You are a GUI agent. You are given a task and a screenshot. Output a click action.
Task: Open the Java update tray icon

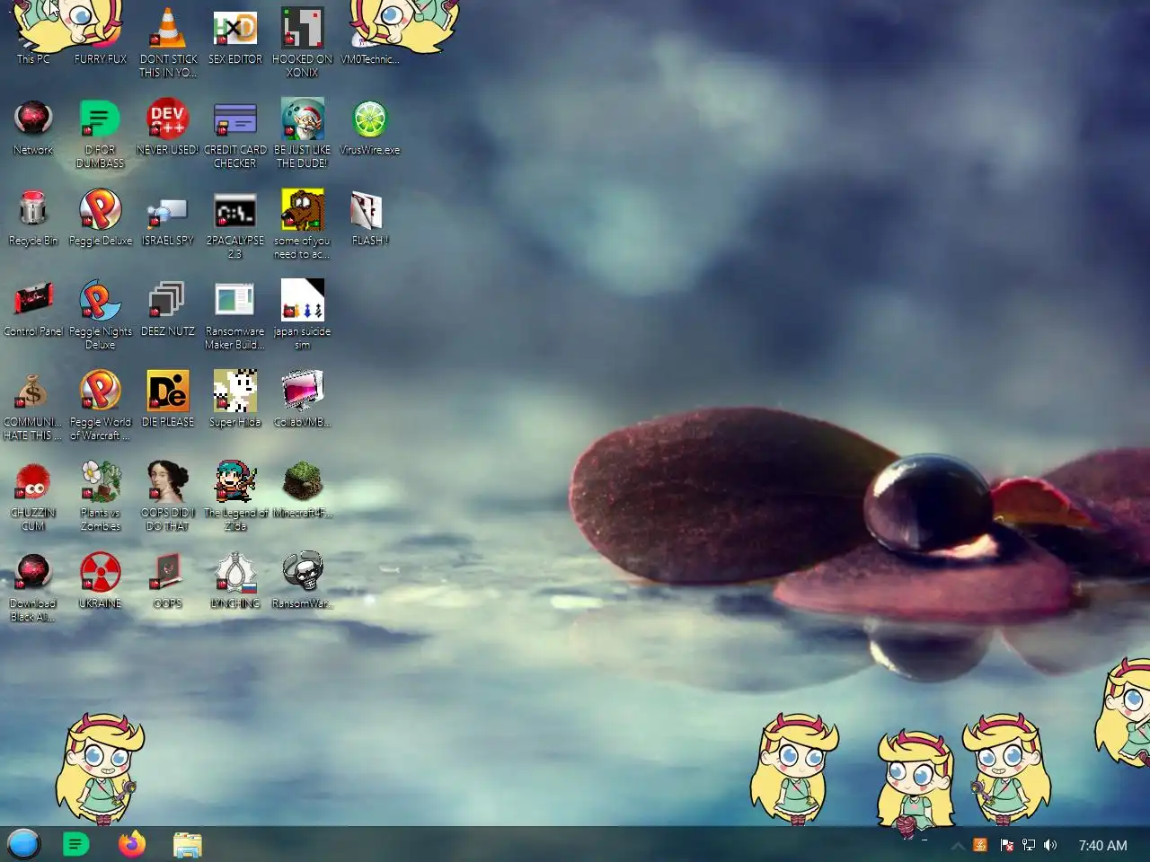tap(980, 845)
